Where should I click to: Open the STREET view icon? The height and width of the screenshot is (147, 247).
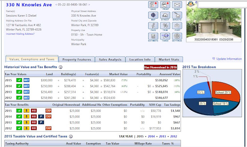tap(165, 15)
